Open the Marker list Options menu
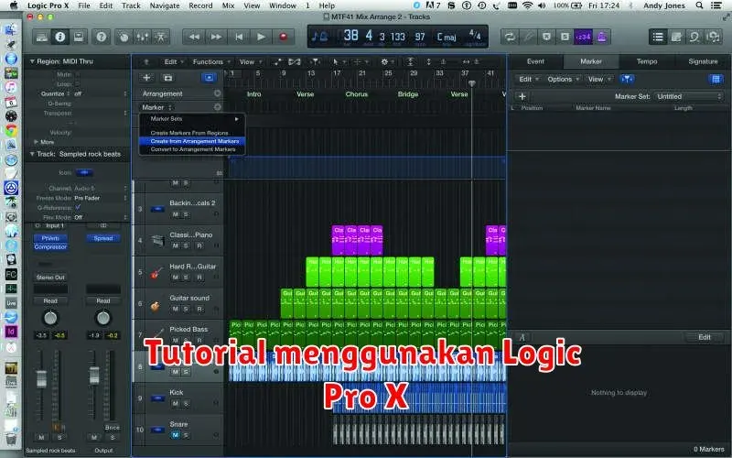Viewport: 732px width, 458px height. [x=563, y=79]
